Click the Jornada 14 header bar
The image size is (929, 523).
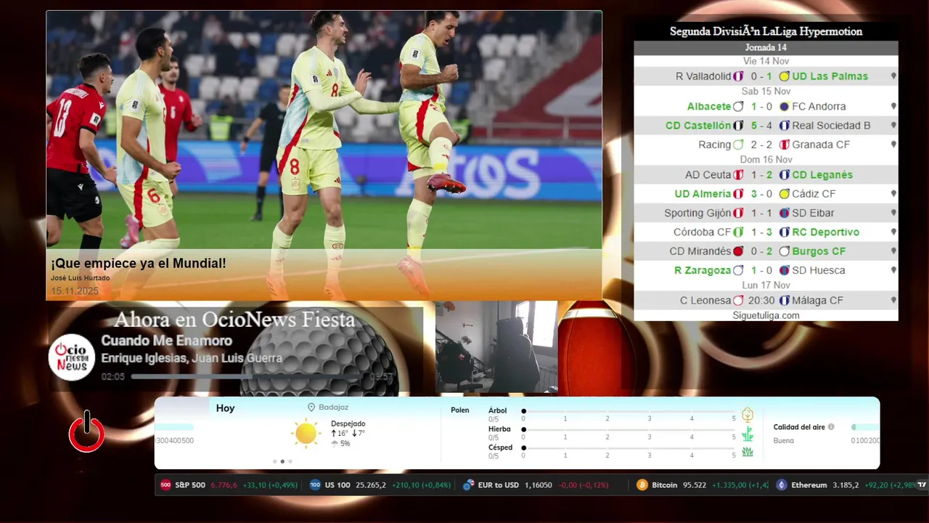[x=766, y=47]
